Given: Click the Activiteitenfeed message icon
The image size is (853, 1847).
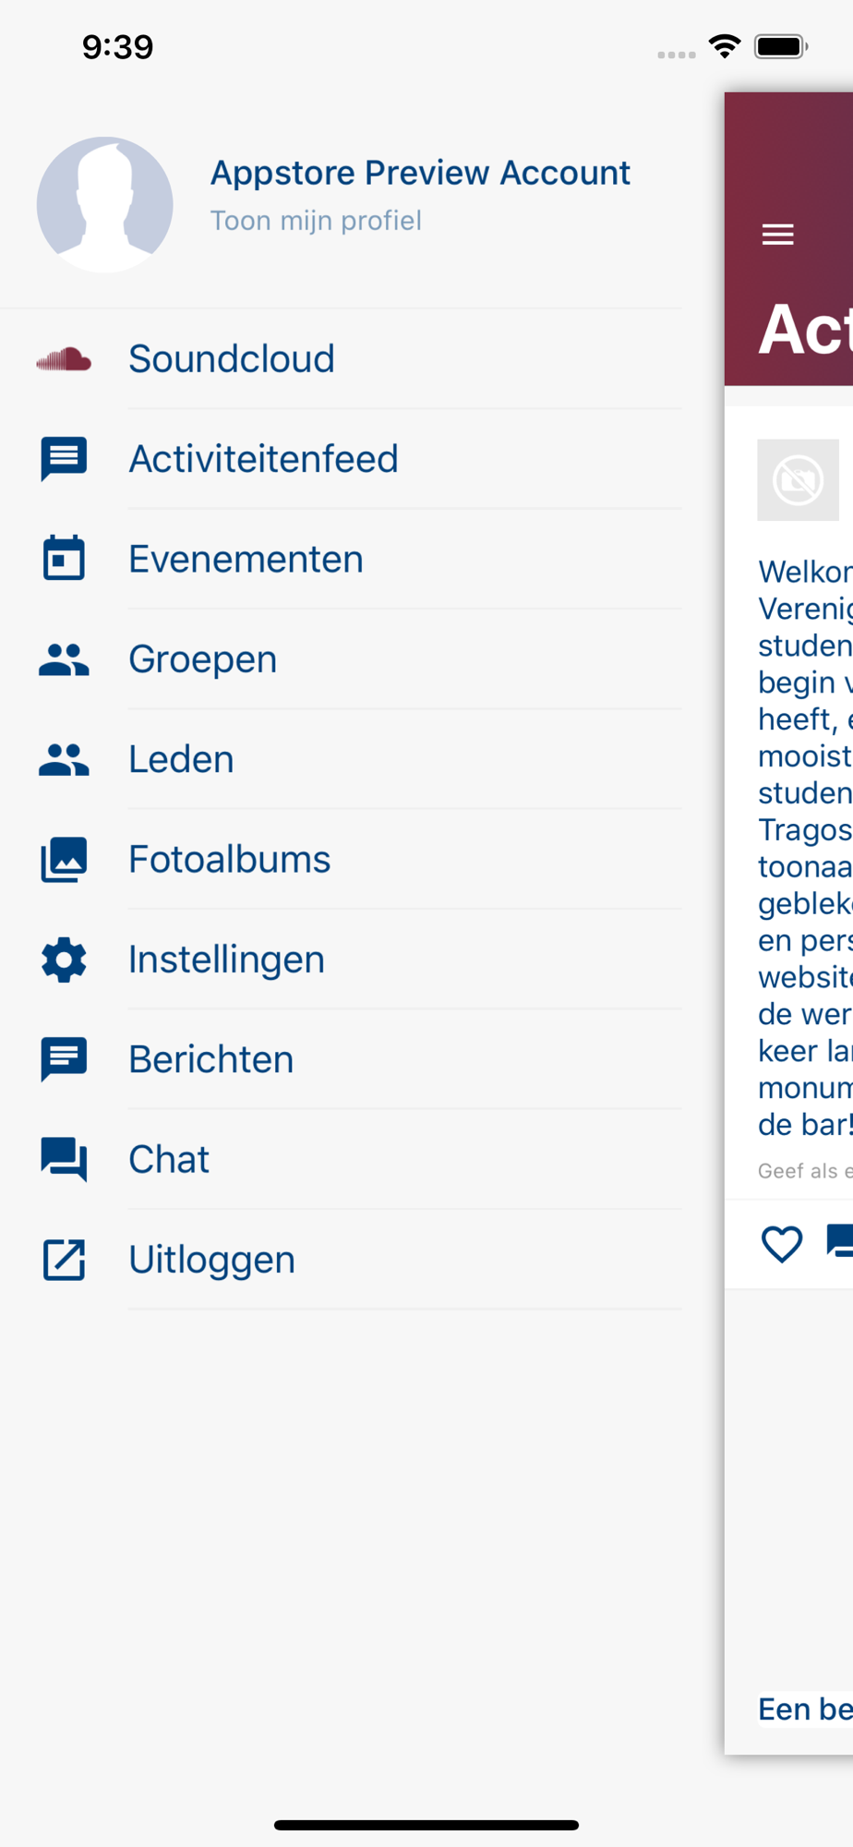Looking at the screenshot, I should pyautogui.click(x=64, y=459).
